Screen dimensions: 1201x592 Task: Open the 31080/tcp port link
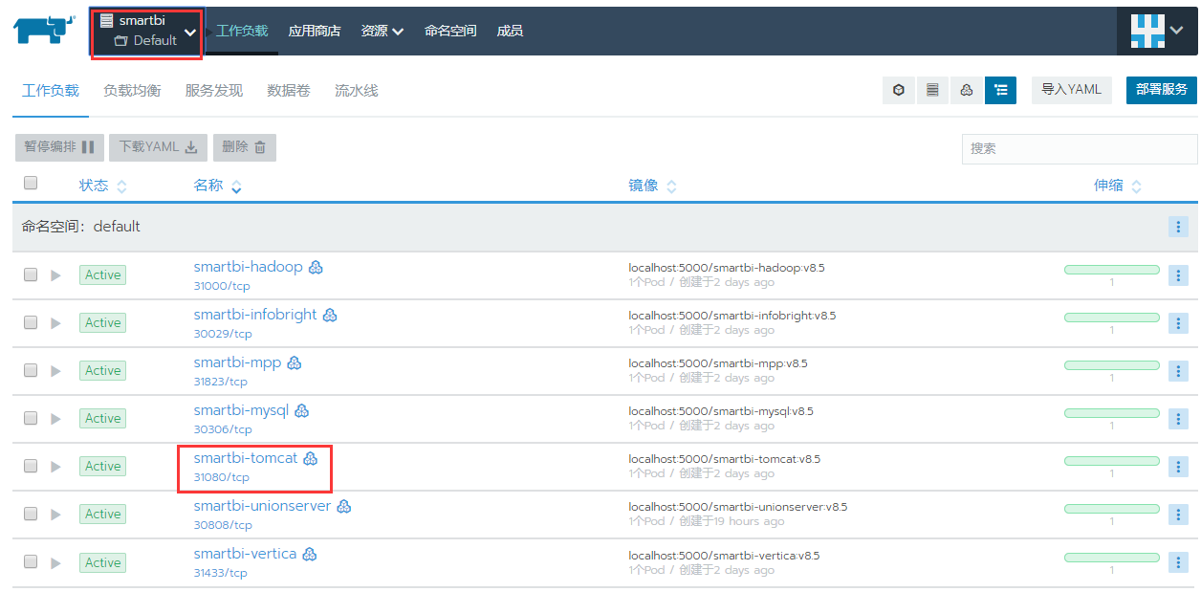[x=221, y=477]
